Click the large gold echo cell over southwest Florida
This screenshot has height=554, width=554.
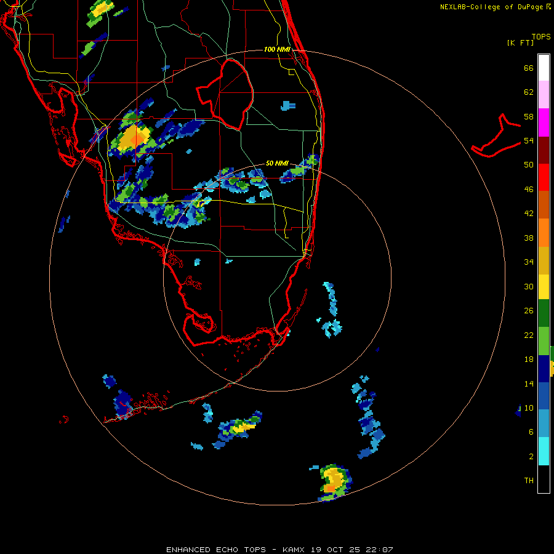click(133, 138)
